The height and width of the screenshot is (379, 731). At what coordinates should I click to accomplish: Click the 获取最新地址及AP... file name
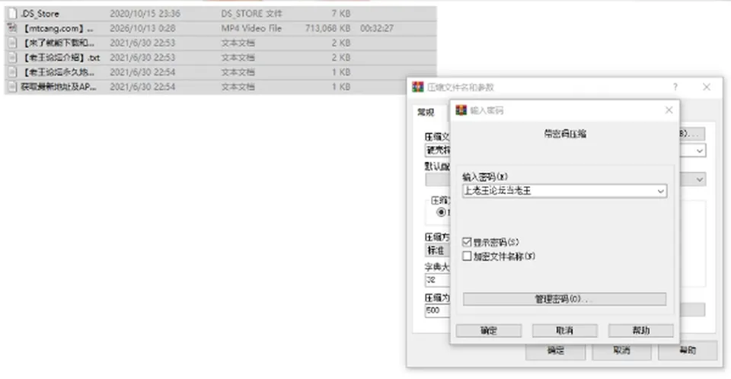click(59, 87)
